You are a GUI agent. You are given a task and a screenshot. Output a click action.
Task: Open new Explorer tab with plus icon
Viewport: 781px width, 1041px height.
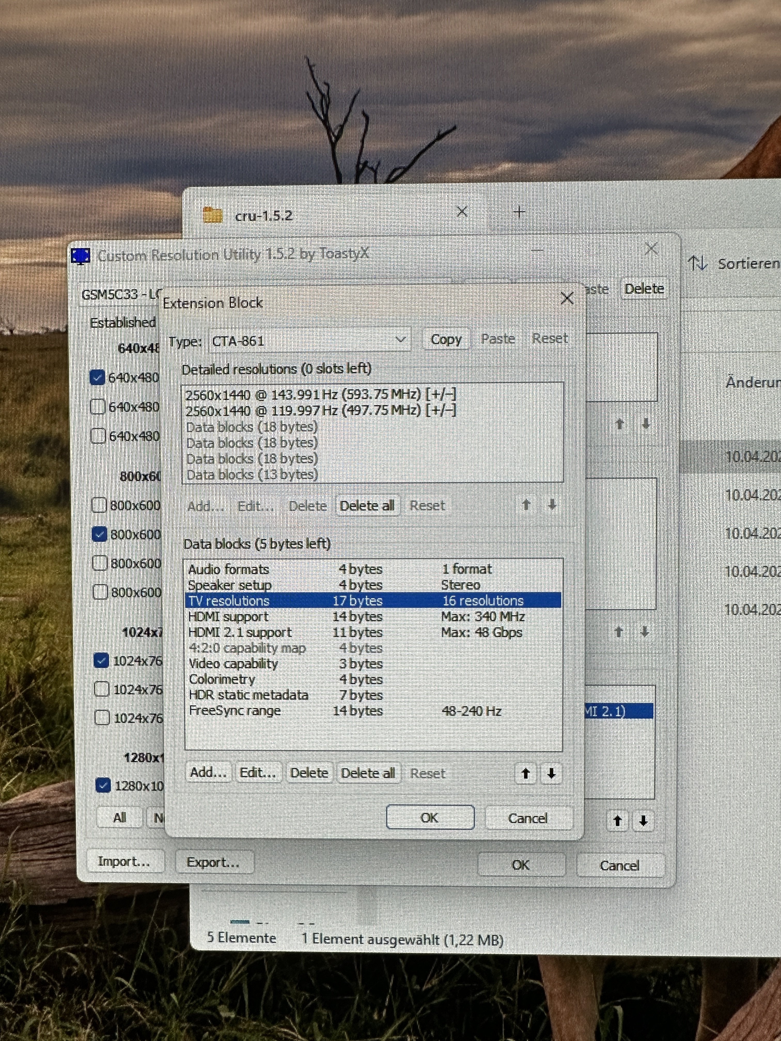coord(519,212)
